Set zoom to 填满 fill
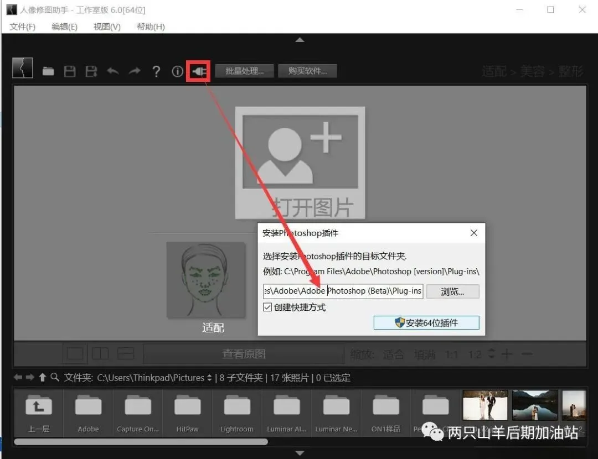 coord(425,354)
